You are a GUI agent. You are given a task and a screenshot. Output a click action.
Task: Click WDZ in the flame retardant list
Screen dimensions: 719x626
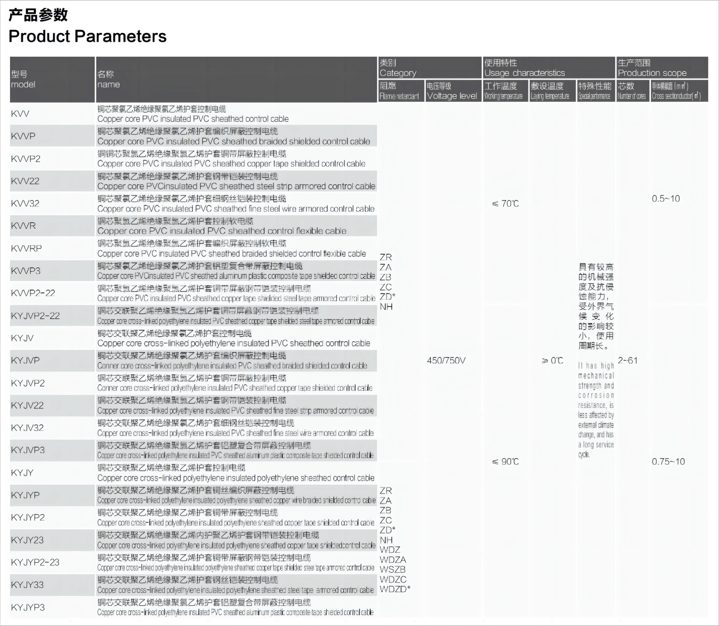(390, 550)
